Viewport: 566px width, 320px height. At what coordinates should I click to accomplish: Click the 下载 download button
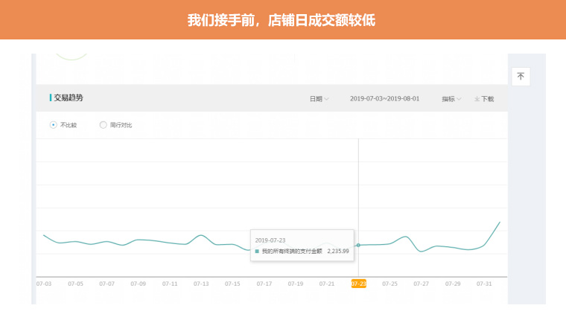(x=484, y=98)
